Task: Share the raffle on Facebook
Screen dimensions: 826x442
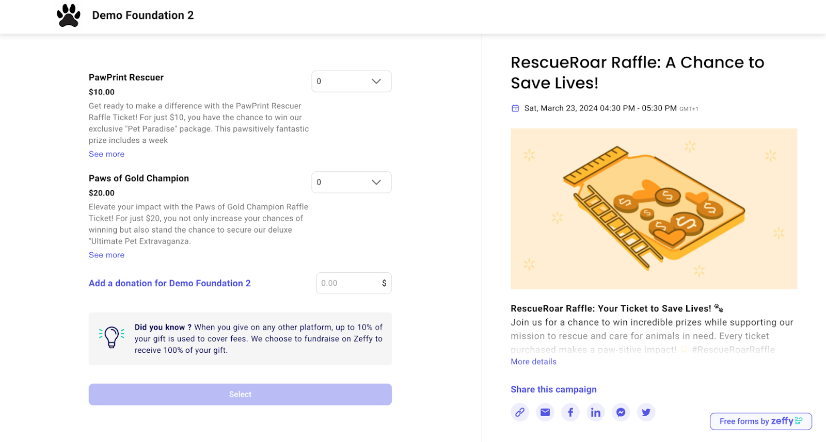Action: (x=570, y=412)
